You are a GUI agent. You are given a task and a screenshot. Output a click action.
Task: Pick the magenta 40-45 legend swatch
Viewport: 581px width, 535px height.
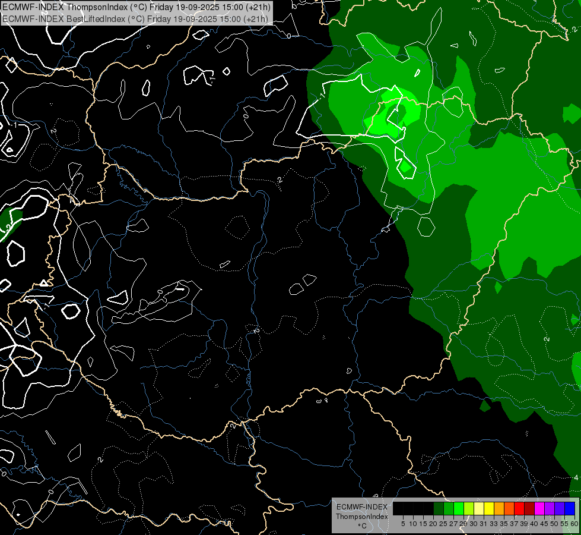539,508
